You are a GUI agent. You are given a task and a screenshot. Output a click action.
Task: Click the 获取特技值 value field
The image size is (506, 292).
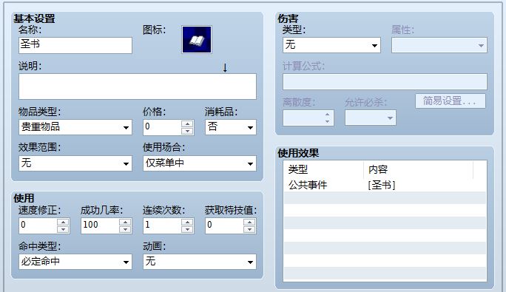click(224, 225)
